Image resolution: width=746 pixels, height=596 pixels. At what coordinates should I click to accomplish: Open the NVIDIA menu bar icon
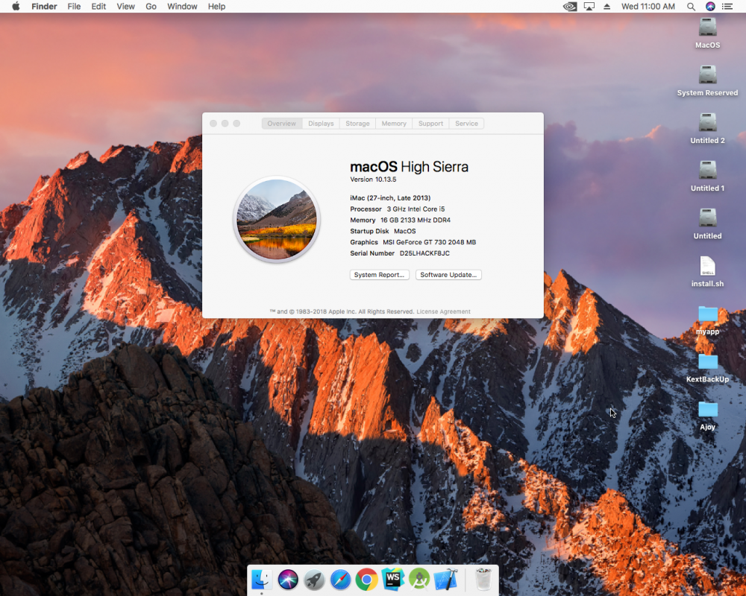click(569, 7)
